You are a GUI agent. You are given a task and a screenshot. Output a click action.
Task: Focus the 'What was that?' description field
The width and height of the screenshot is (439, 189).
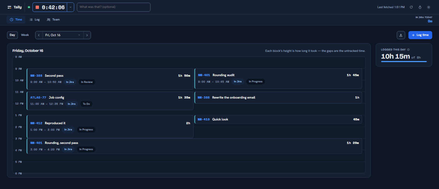[114, 7]
